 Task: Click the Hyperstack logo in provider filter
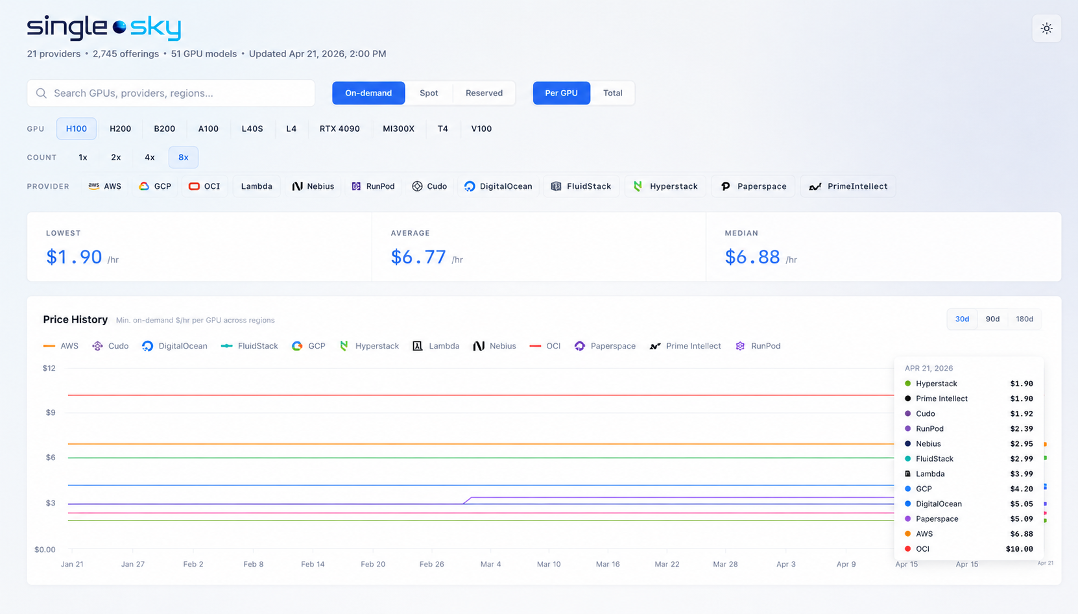pyautogui.click(x=638, y=186)
